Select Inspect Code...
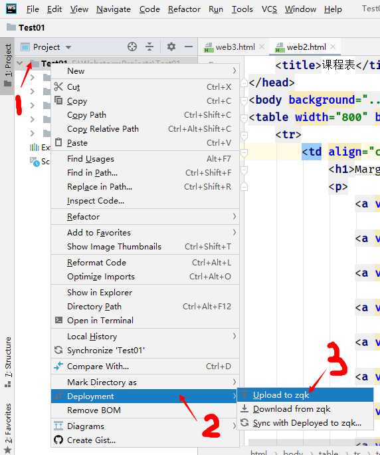 pos(145,200)
